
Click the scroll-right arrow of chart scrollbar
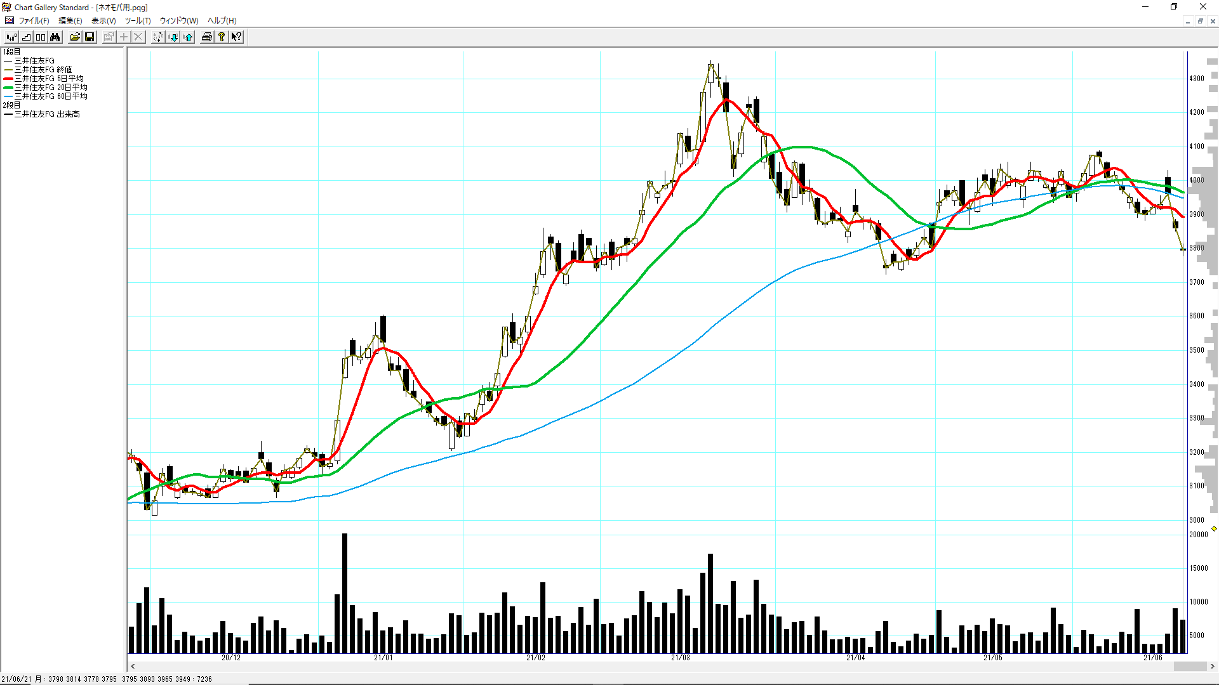tap(1213, 667)
